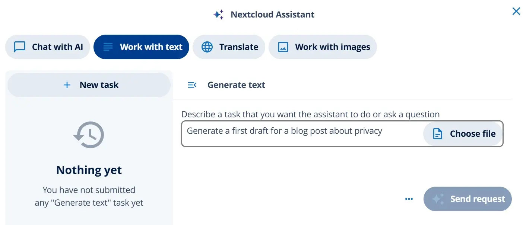
Task: Open the Work with images tab
Action: click(323, 47)
